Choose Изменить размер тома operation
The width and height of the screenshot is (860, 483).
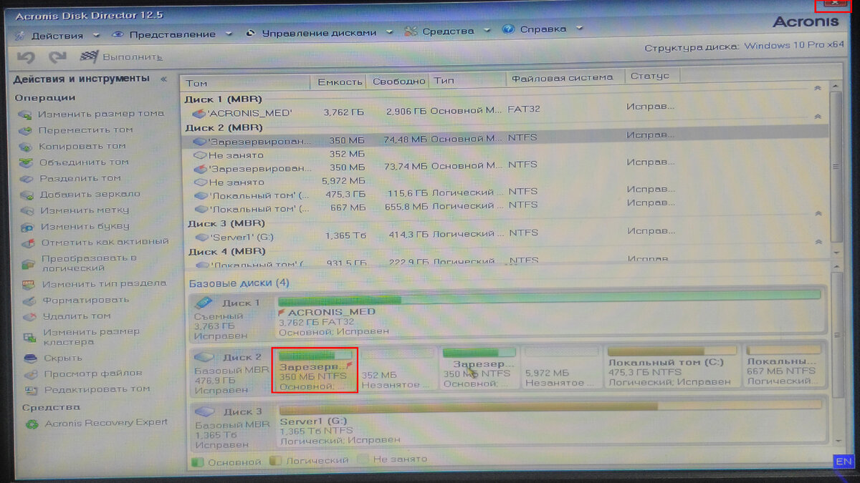[92, 114]
